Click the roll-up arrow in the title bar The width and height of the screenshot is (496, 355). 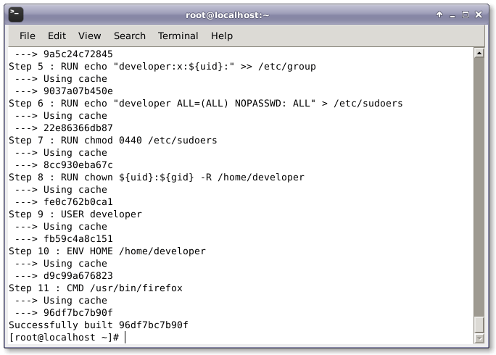(439, 14)
